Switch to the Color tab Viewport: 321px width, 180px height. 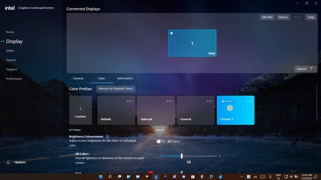pos(101,78)
